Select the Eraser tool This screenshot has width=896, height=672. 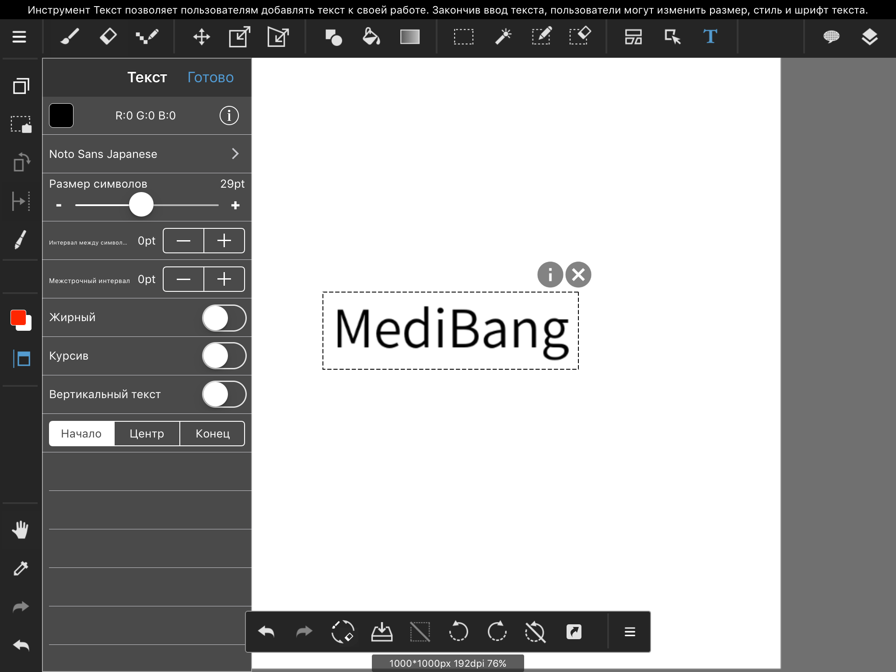tap(108, 37)
